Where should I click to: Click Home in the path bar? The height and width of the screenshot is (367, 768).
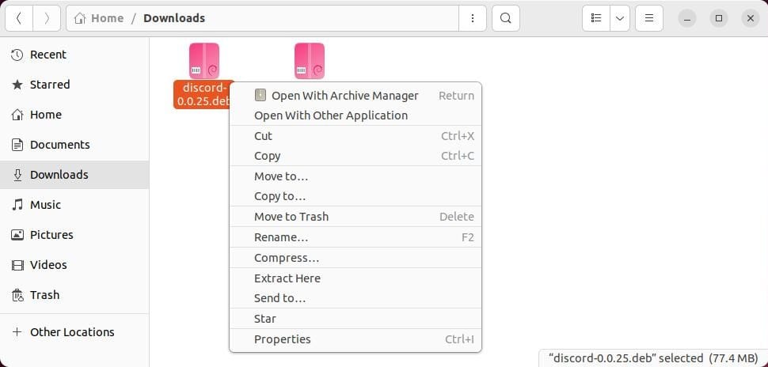click(x=107, y=19)
